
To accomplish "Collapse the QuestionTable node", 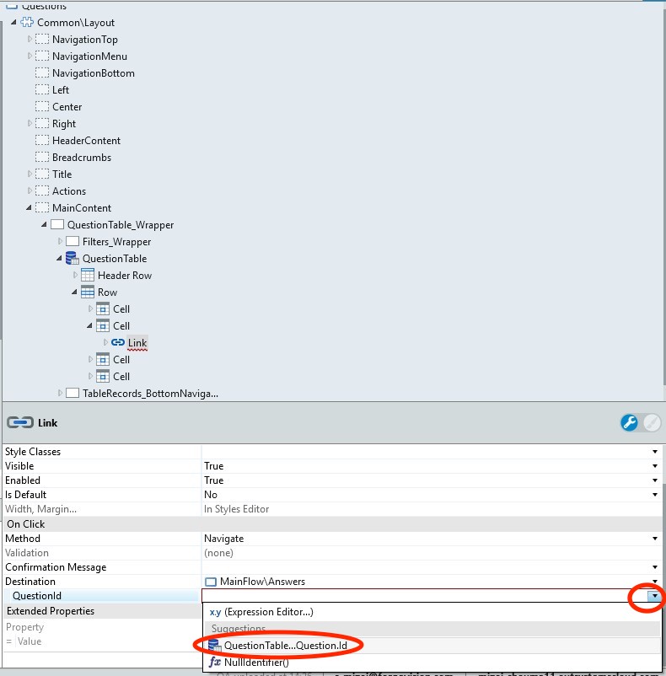I will pyautogui.click(x=59, y=258).
